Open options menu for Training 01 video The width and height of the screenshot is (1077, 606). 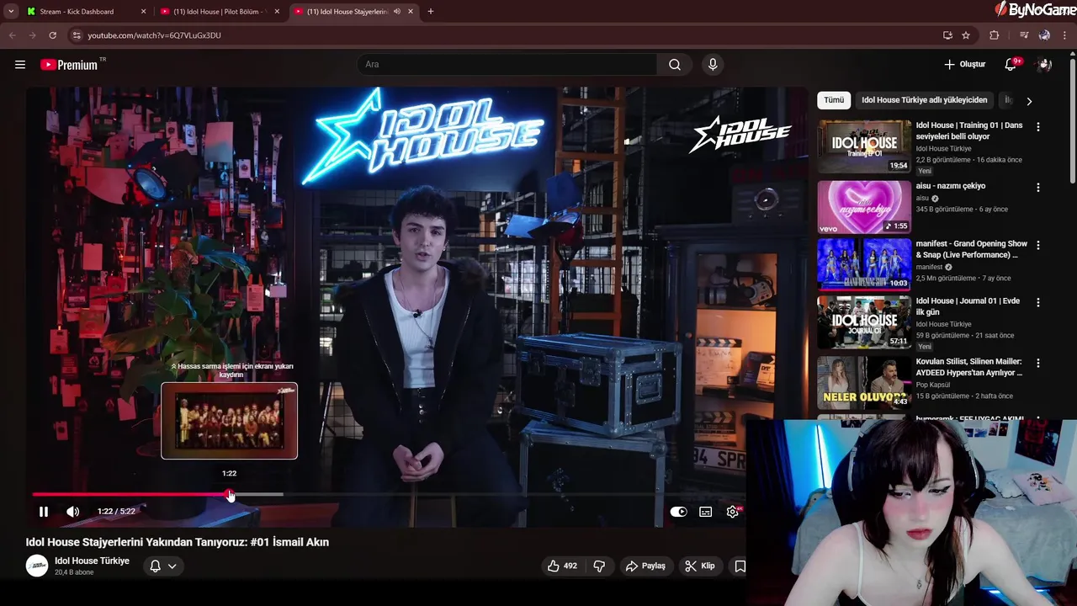tap(1037, 127)
